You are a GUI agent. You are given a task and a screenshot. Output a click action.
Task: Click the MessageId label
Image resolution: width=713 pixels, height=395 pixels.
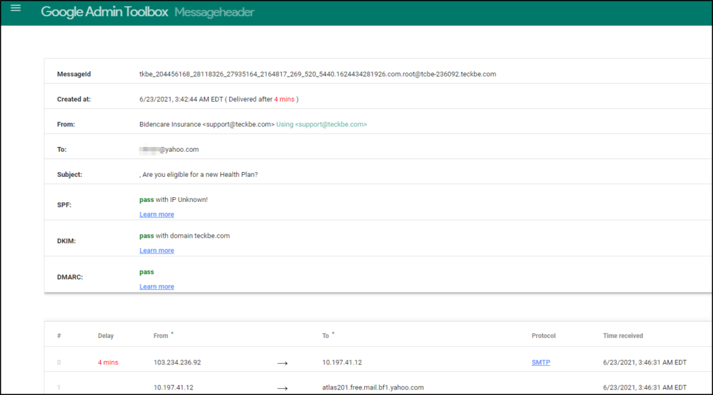click(74, 74)
